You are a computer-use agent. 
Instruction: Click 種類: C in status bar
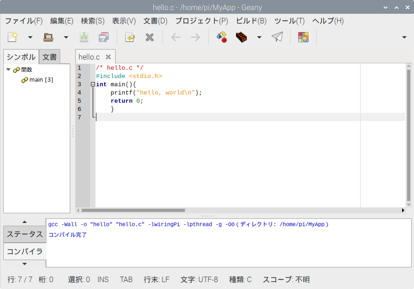pos(240,279)
